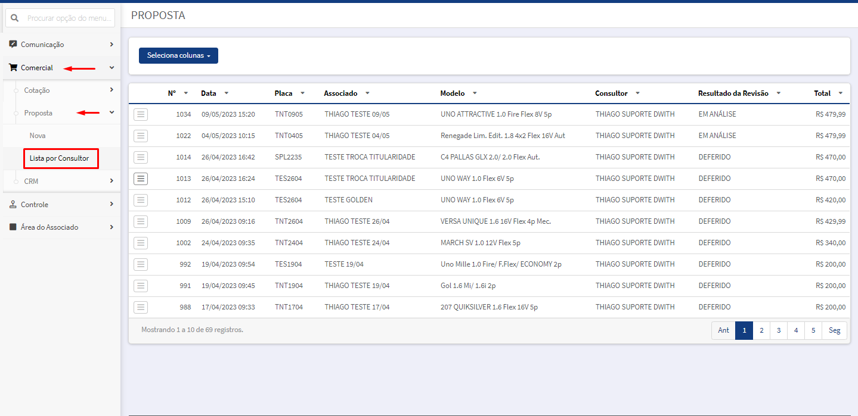This screenshot has height=416, width=858.
Task: Click model VERSA UNIQUE 1.6 16V Flex 4p Mec.
Action: click(495, 221)
